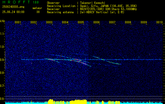This screenshot has width=165, height=104.
Task: Click the 0.6 kHz axis label
Action: [x=2, y=99]
